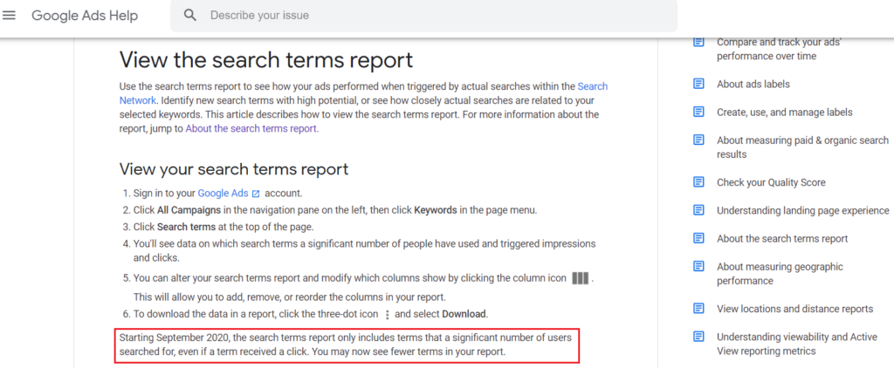Screen dimensions: 894x368
Task: Click the external link icon after Google Ads
Action: coord(256,194)
